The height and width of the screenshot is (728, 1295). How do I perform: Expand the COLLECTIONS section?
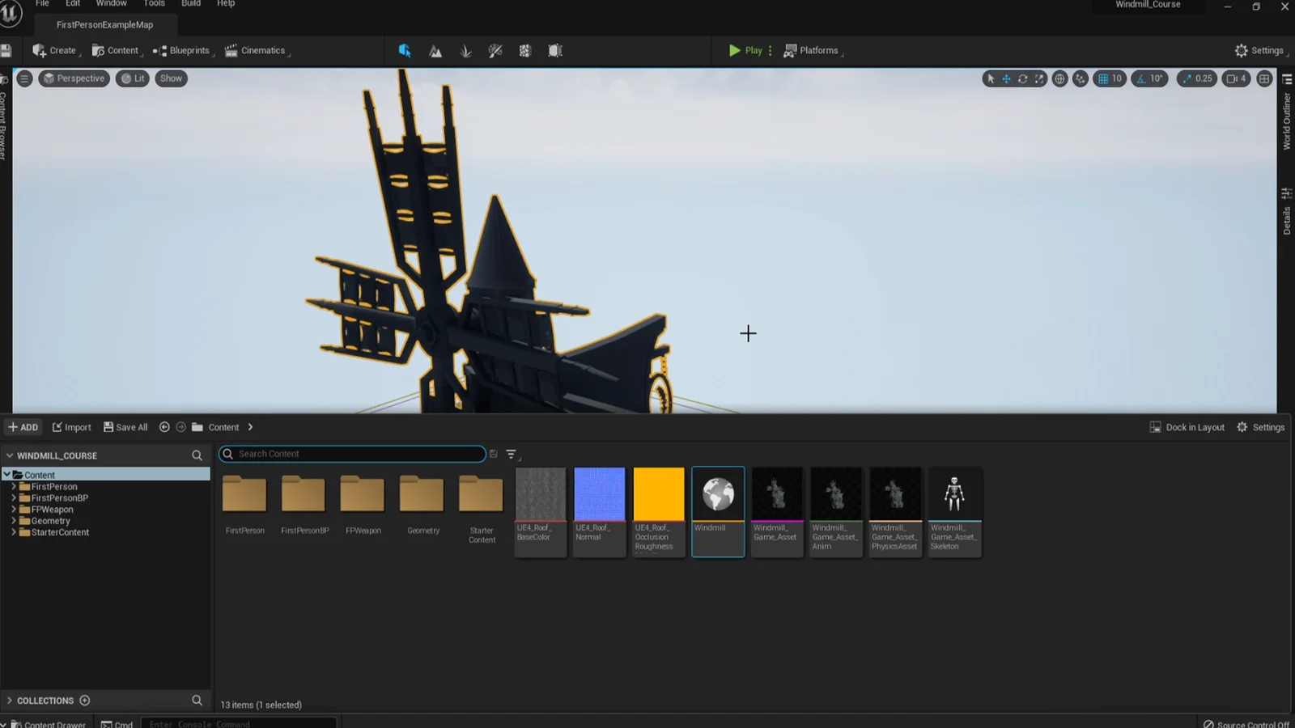click(x=10, y=700)
